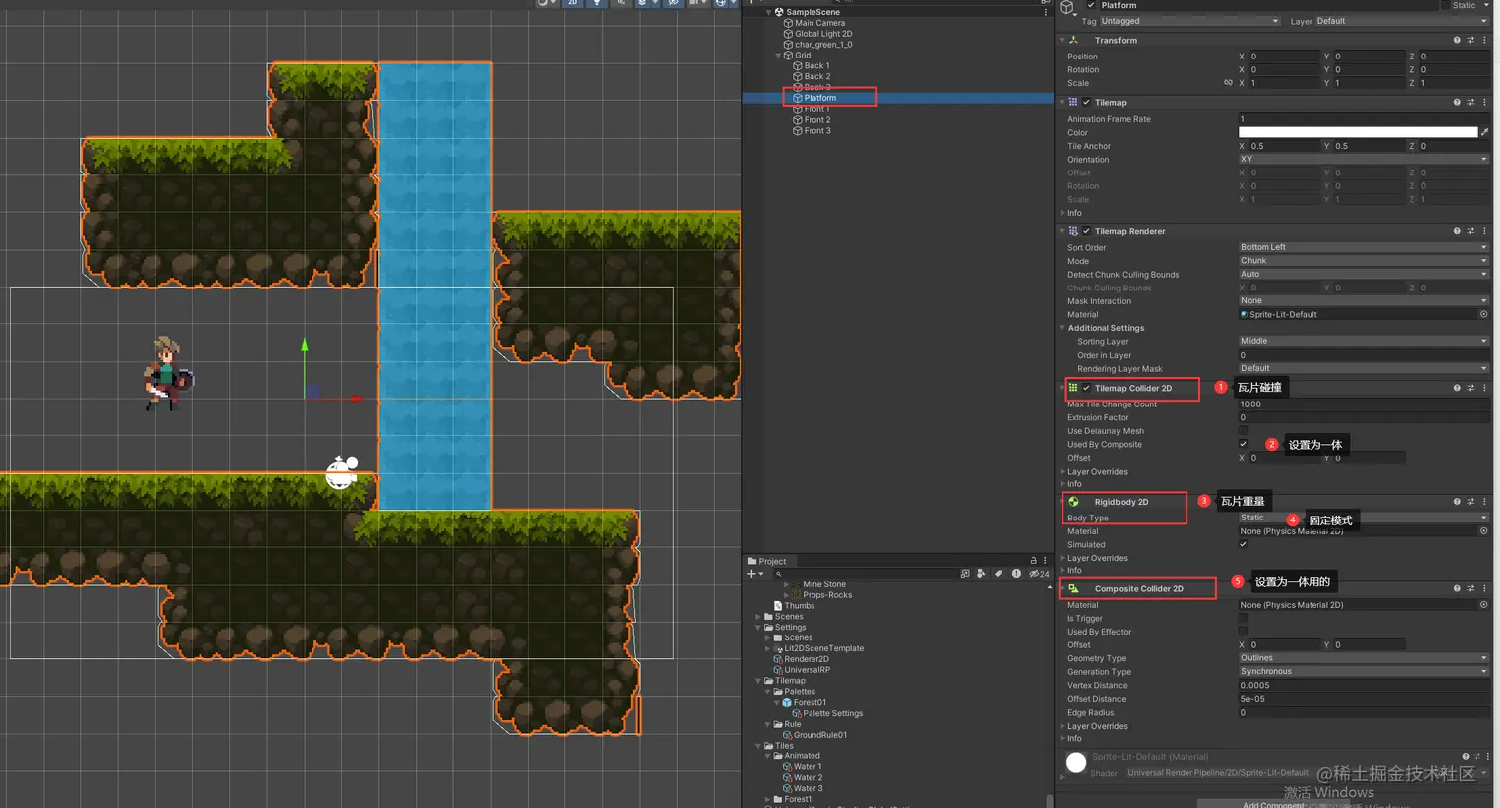Screen dimensions: 1500x808
Task: Open Tilemap Collider 2D help icon
Action: (1457, 388)
